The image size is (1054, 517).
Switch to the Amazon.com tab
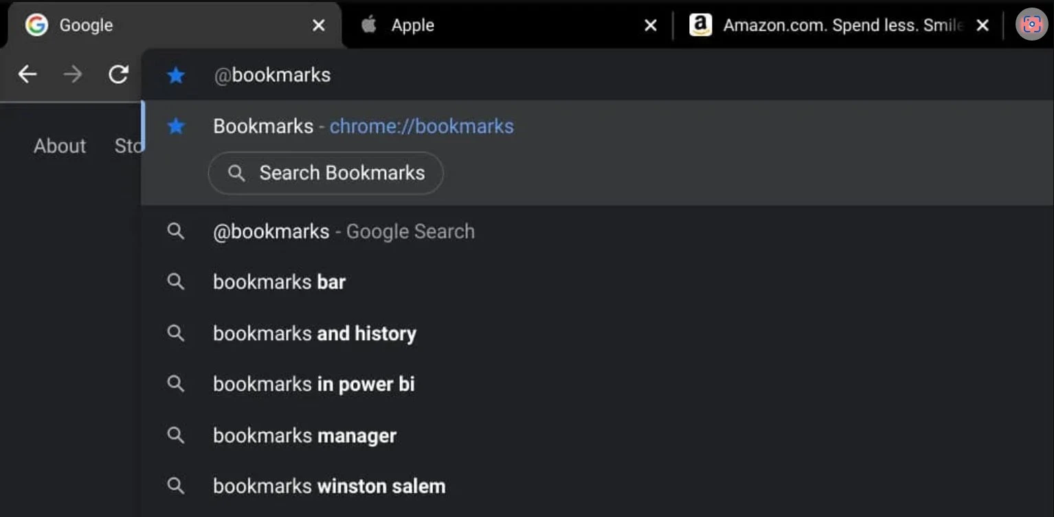tap(839, 25)
